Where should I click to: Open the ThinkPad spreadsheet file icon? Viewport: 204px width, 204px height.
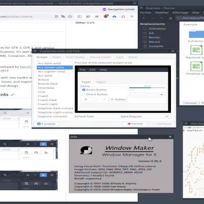[x=196, y=66]
